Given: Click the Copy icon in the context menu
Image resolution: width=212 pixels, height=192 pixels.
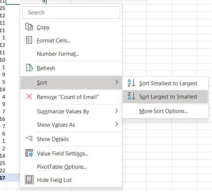Looking at the screenshot, I should [29, 27].
